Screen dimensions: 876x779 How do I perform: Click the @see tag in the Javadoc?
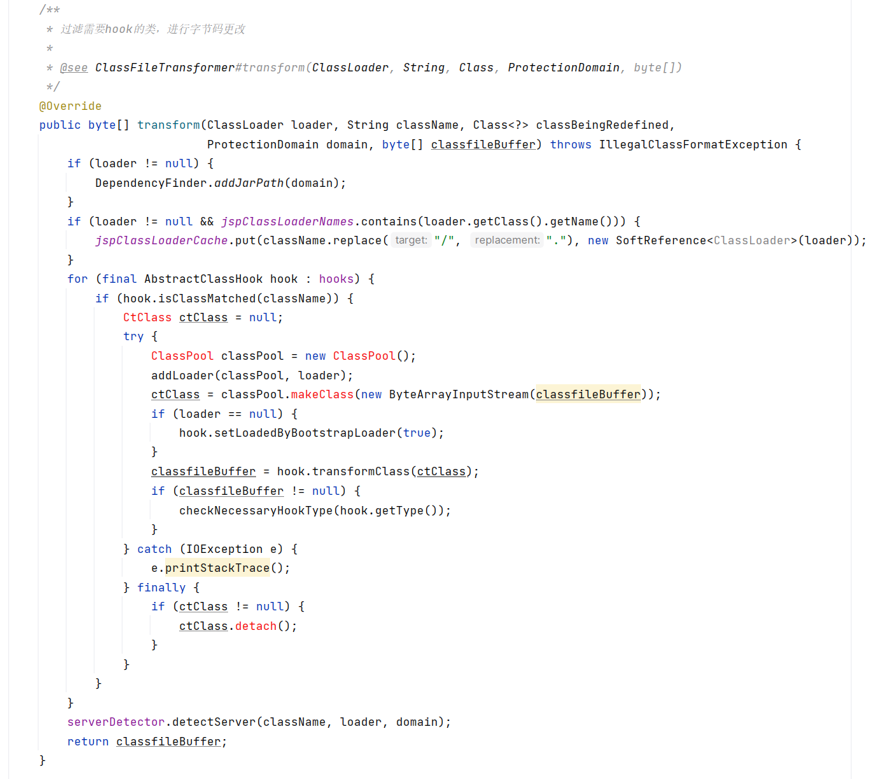coord(73,67)
